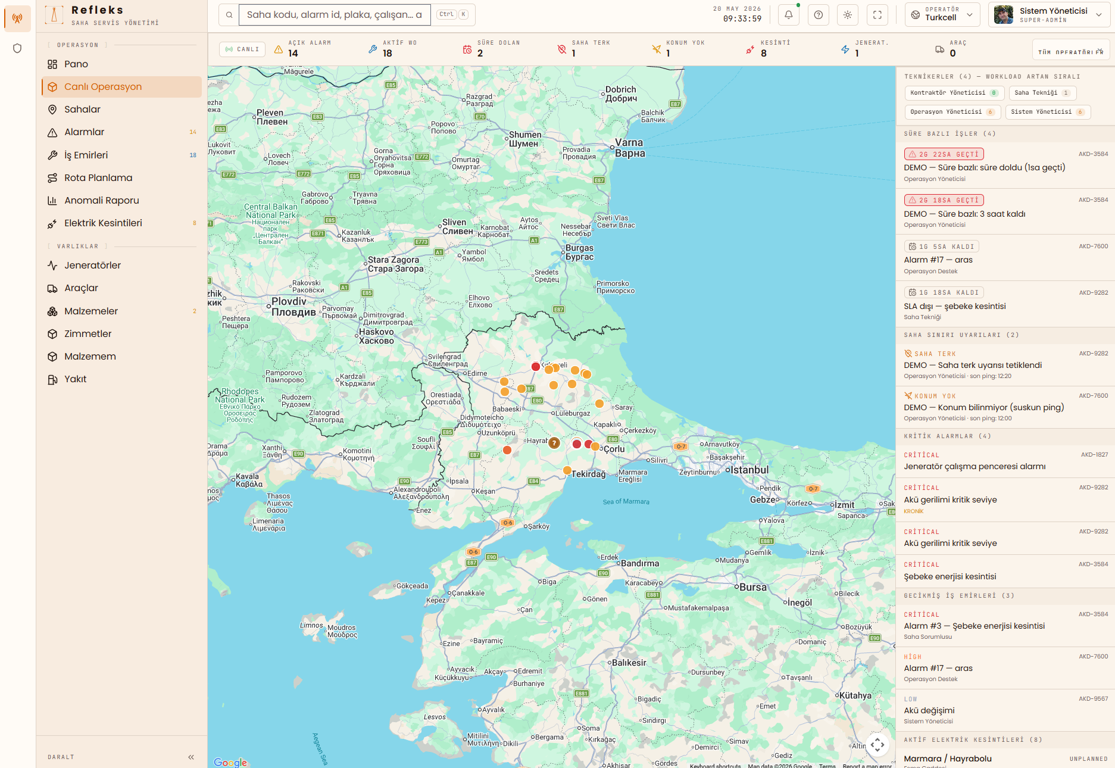This screenshot has width=1115, height=768.
Task: Open the 2G 18SA GEÇTİ job card
Action: [x=1005, y=211]
